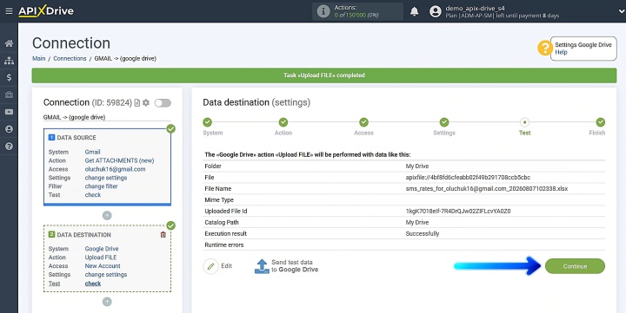Click the connection document copy icon
This screenshot has width=626, height=313.
(x=137, y=102)
